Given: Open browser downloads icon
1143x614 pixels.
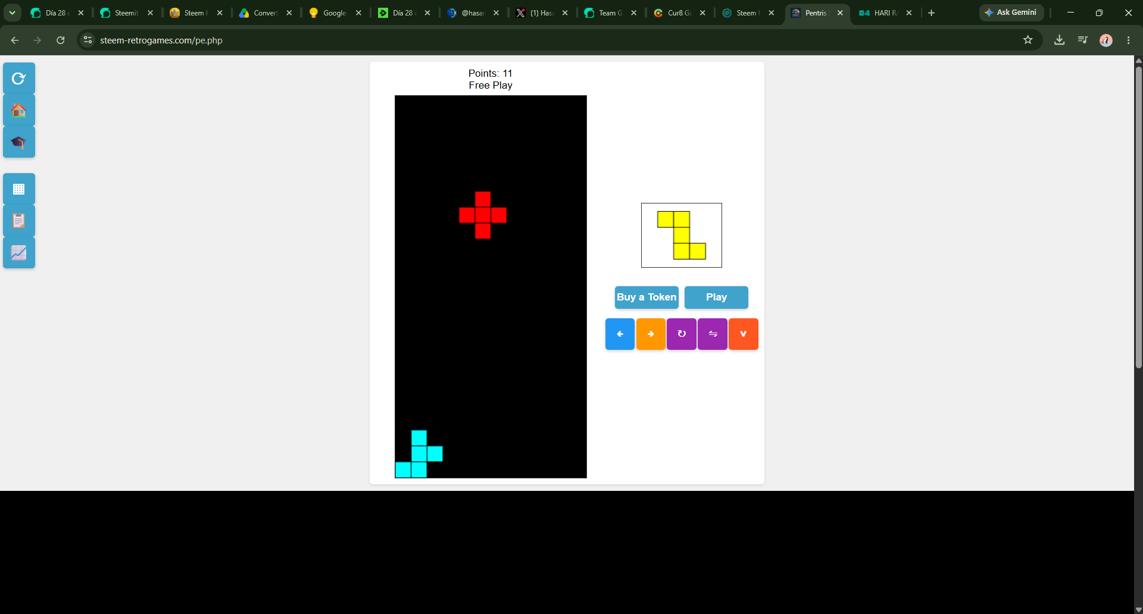Looking at the screenshot, I should coord(1059,40).
